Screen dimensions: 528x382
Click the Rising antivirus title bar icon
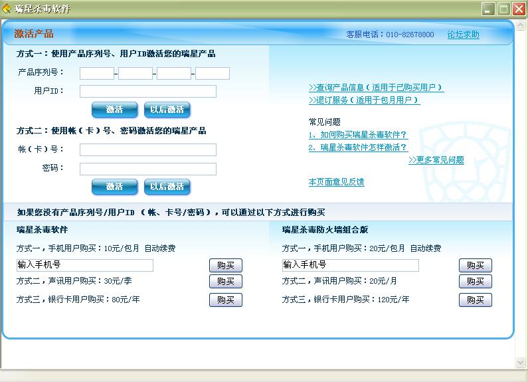tap(7, 9)
